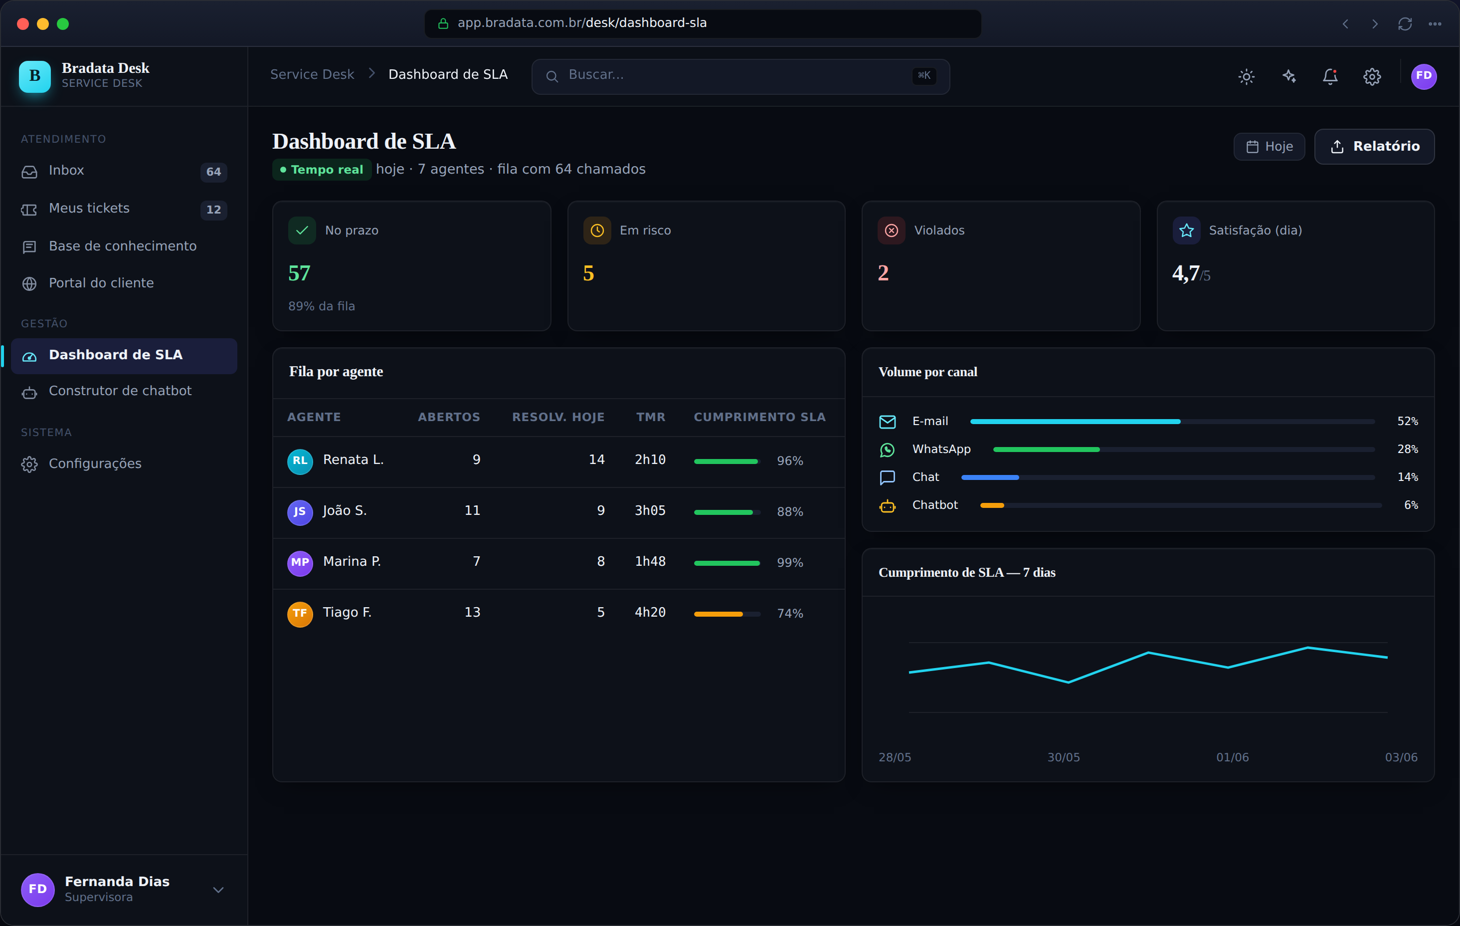Viewport: 1460px width, 926px height.
Task: Sort by the AGENTE column header
Action: [314, 418]
